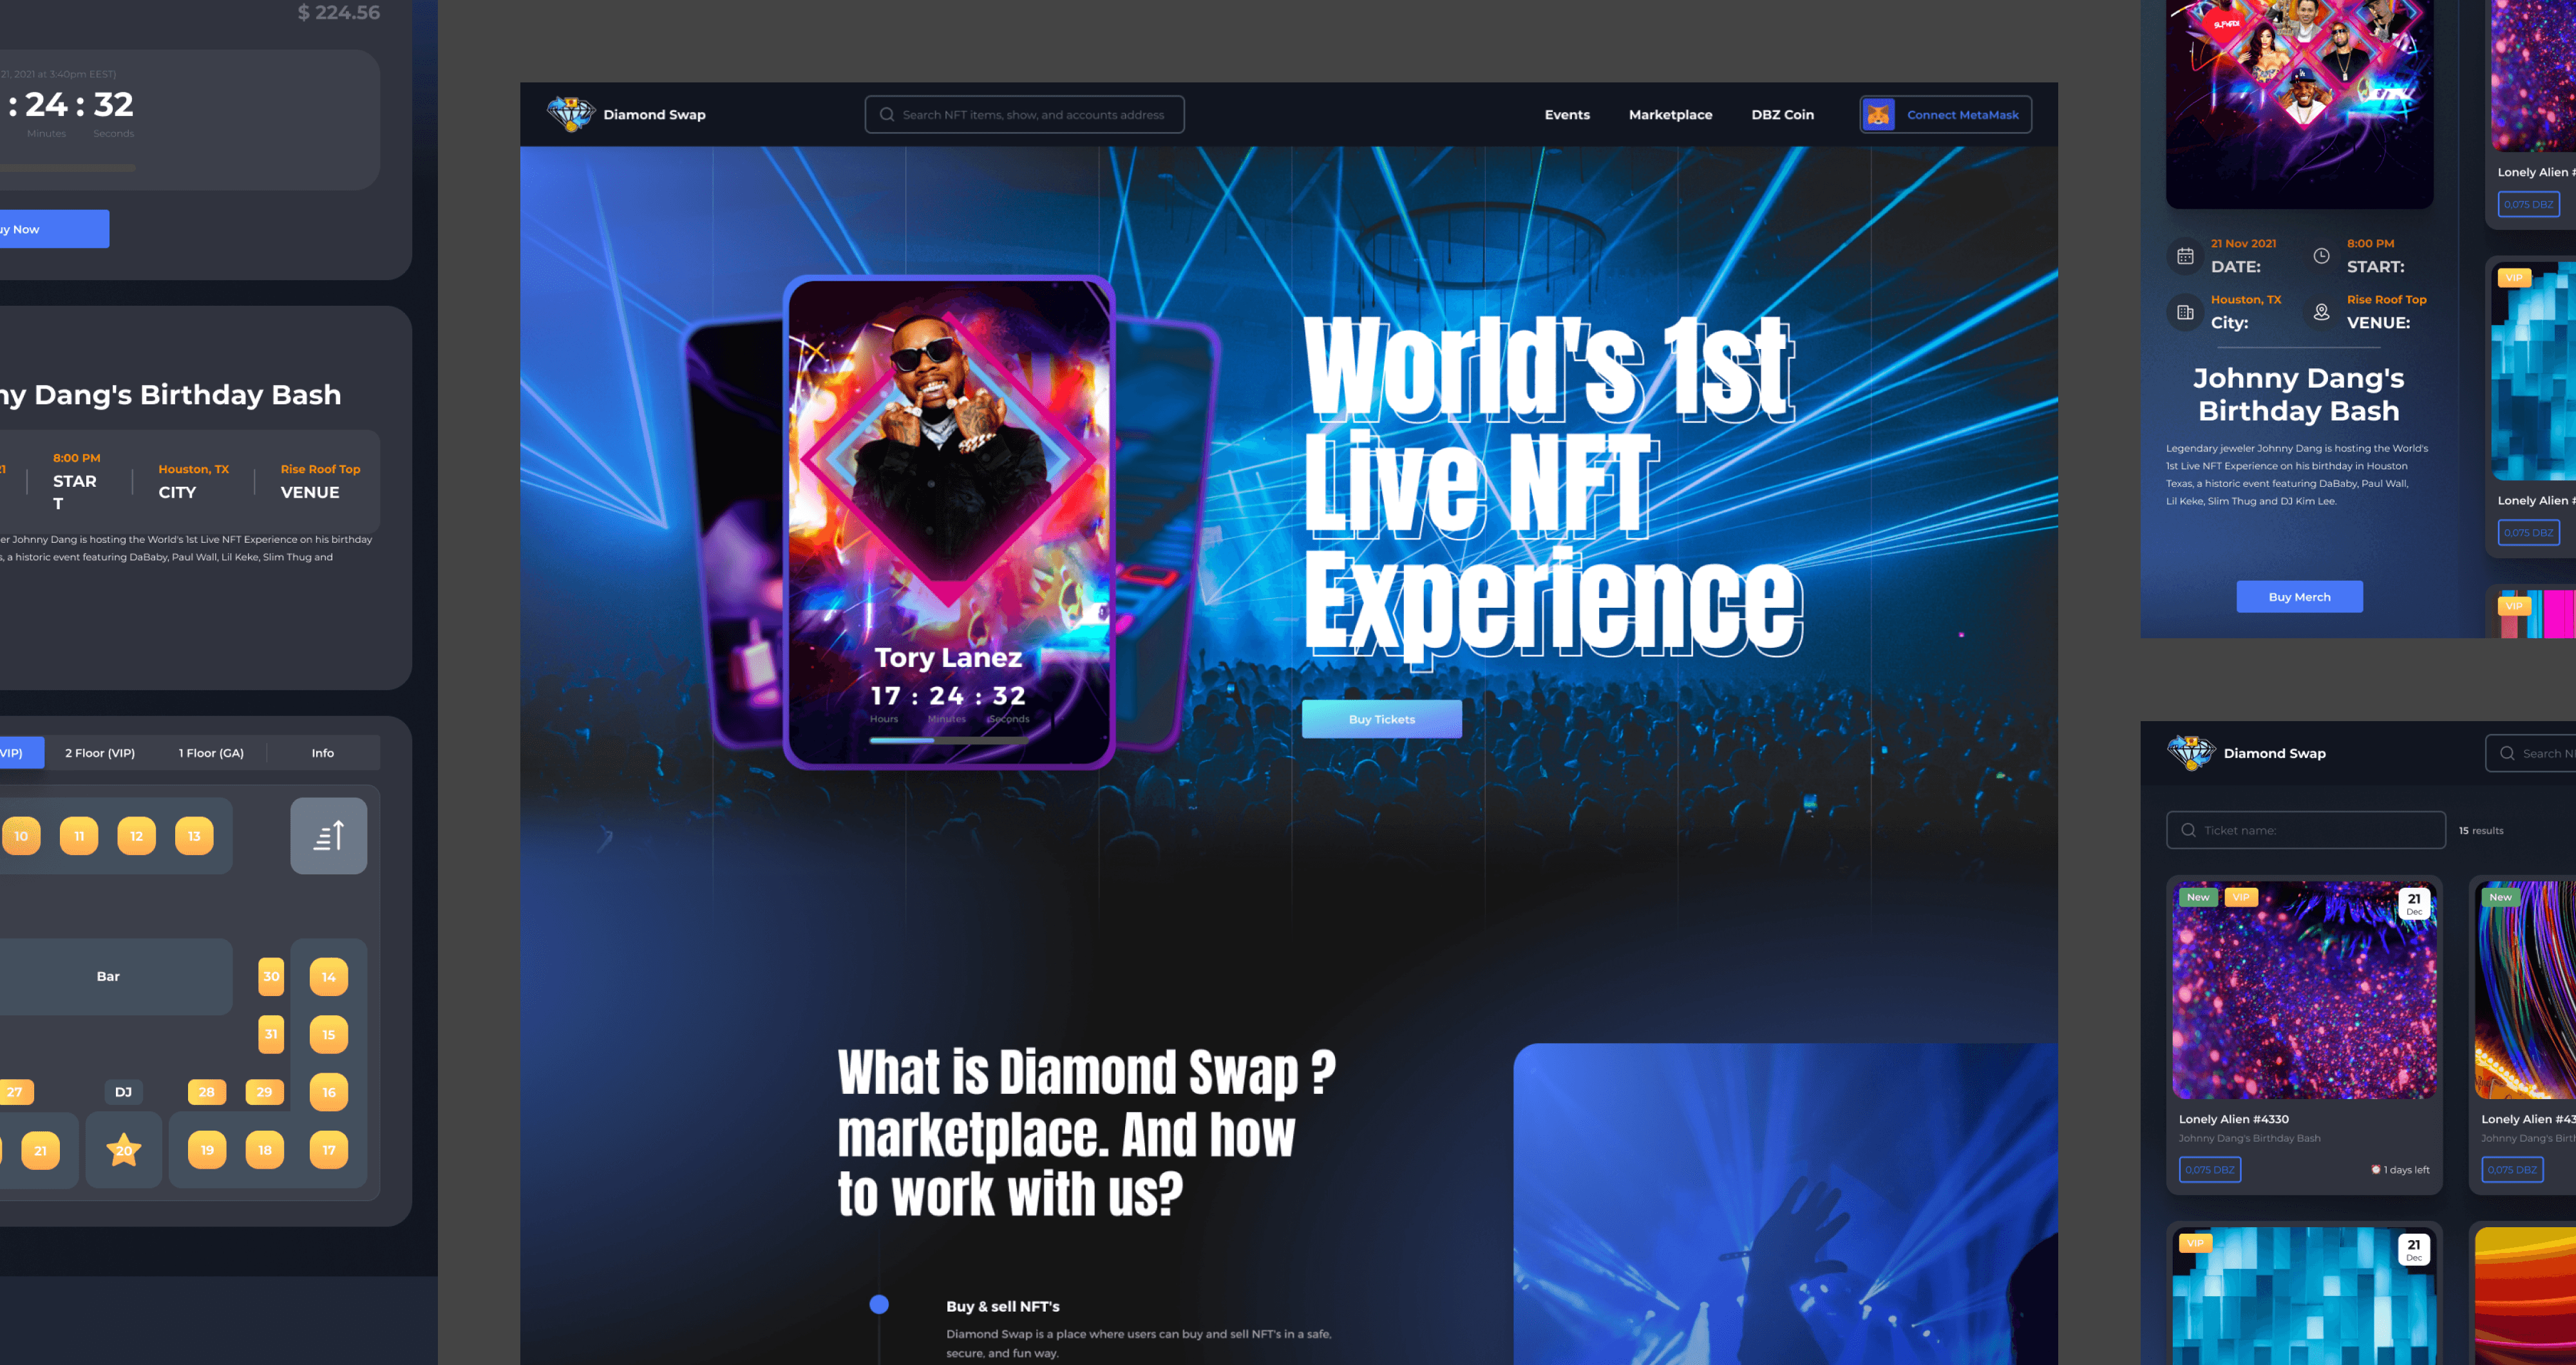Click the Buy Tickets button
Image resolution: width=2576 pixels, height=1365 pixels.
click(1381, 719)
